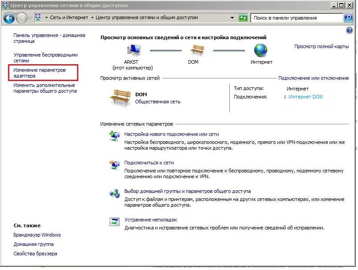This screenshot has width=358, height=270.
Task: Expand the address bar history dropdown
Action: coord(232,18)
